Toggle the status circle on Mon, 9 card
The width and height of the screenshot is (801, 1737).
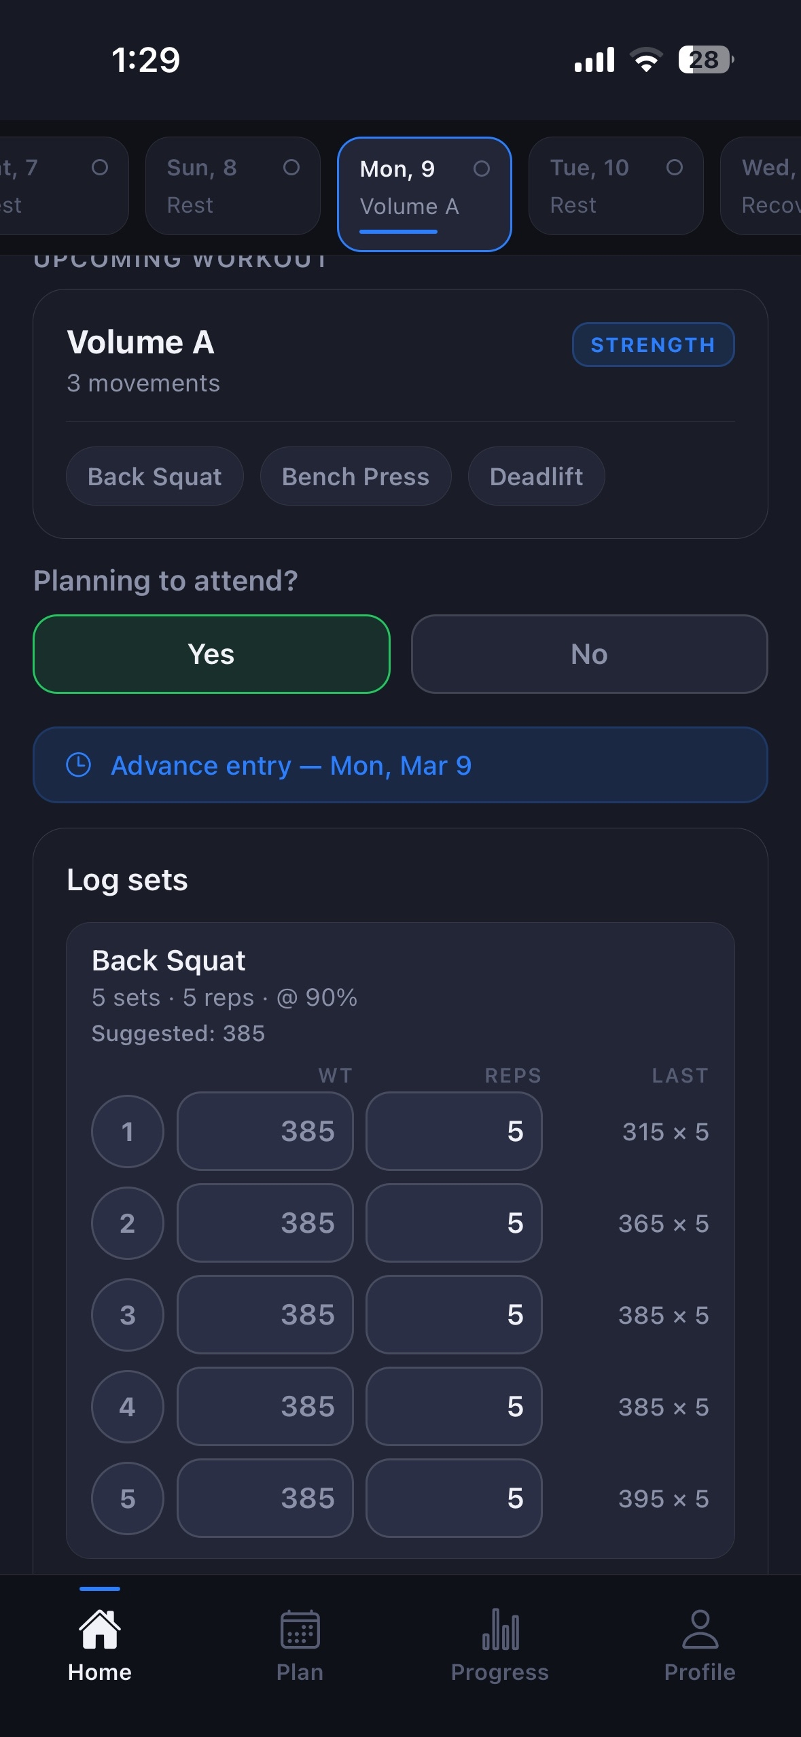click(x=482, y=170)
